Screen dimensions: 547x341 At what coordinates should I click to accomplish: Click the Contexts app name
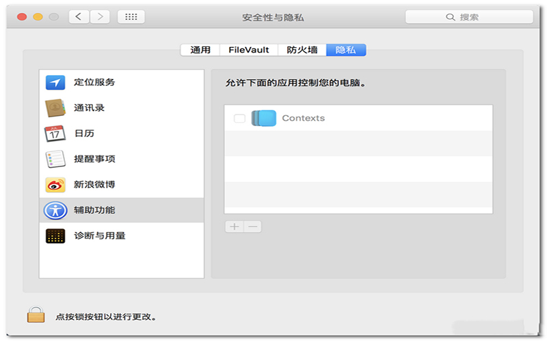[303, 118]
